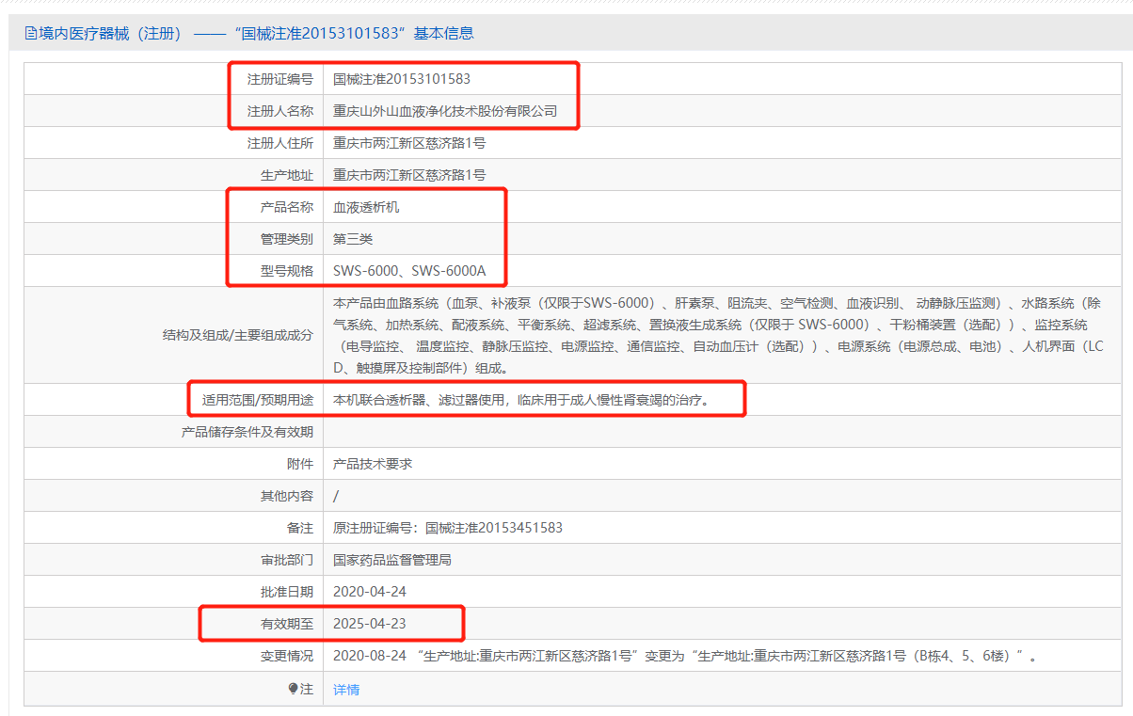Select the 国家药品监督管理局 value
Screen dimensions: 1133x716
(x=392, y=560)
